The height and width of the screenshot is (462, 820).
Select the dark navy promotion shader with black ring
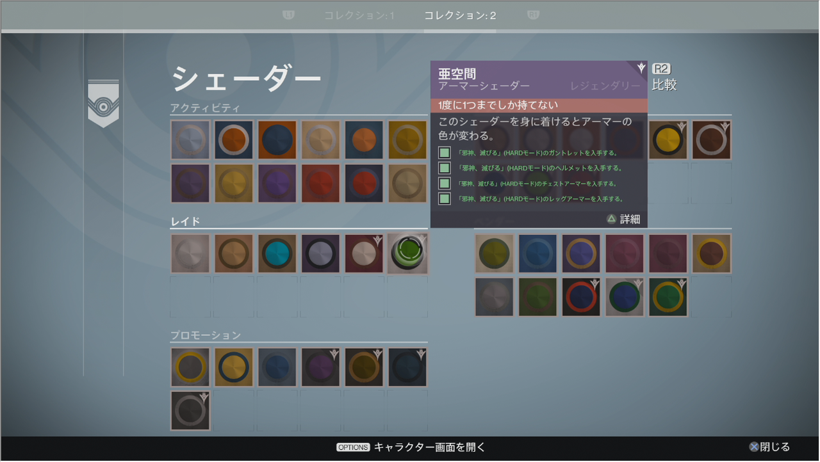(x=408, y=367)
